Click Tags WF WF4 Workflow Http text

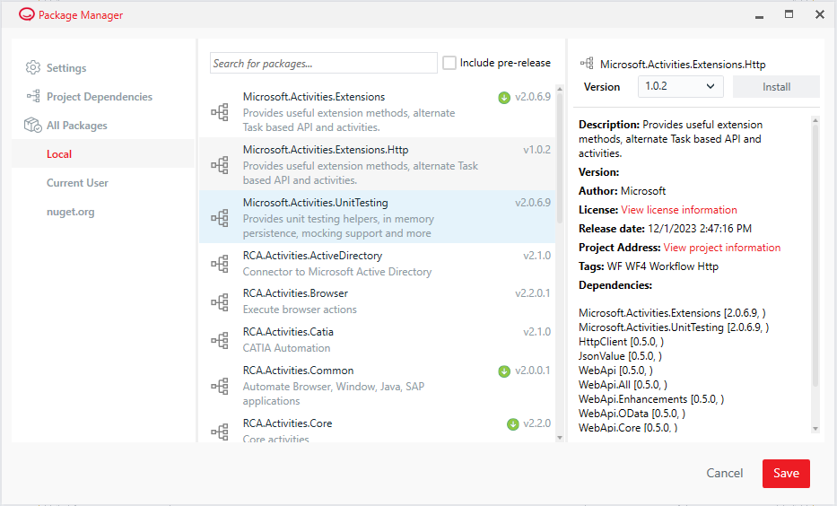coord(649,266)
